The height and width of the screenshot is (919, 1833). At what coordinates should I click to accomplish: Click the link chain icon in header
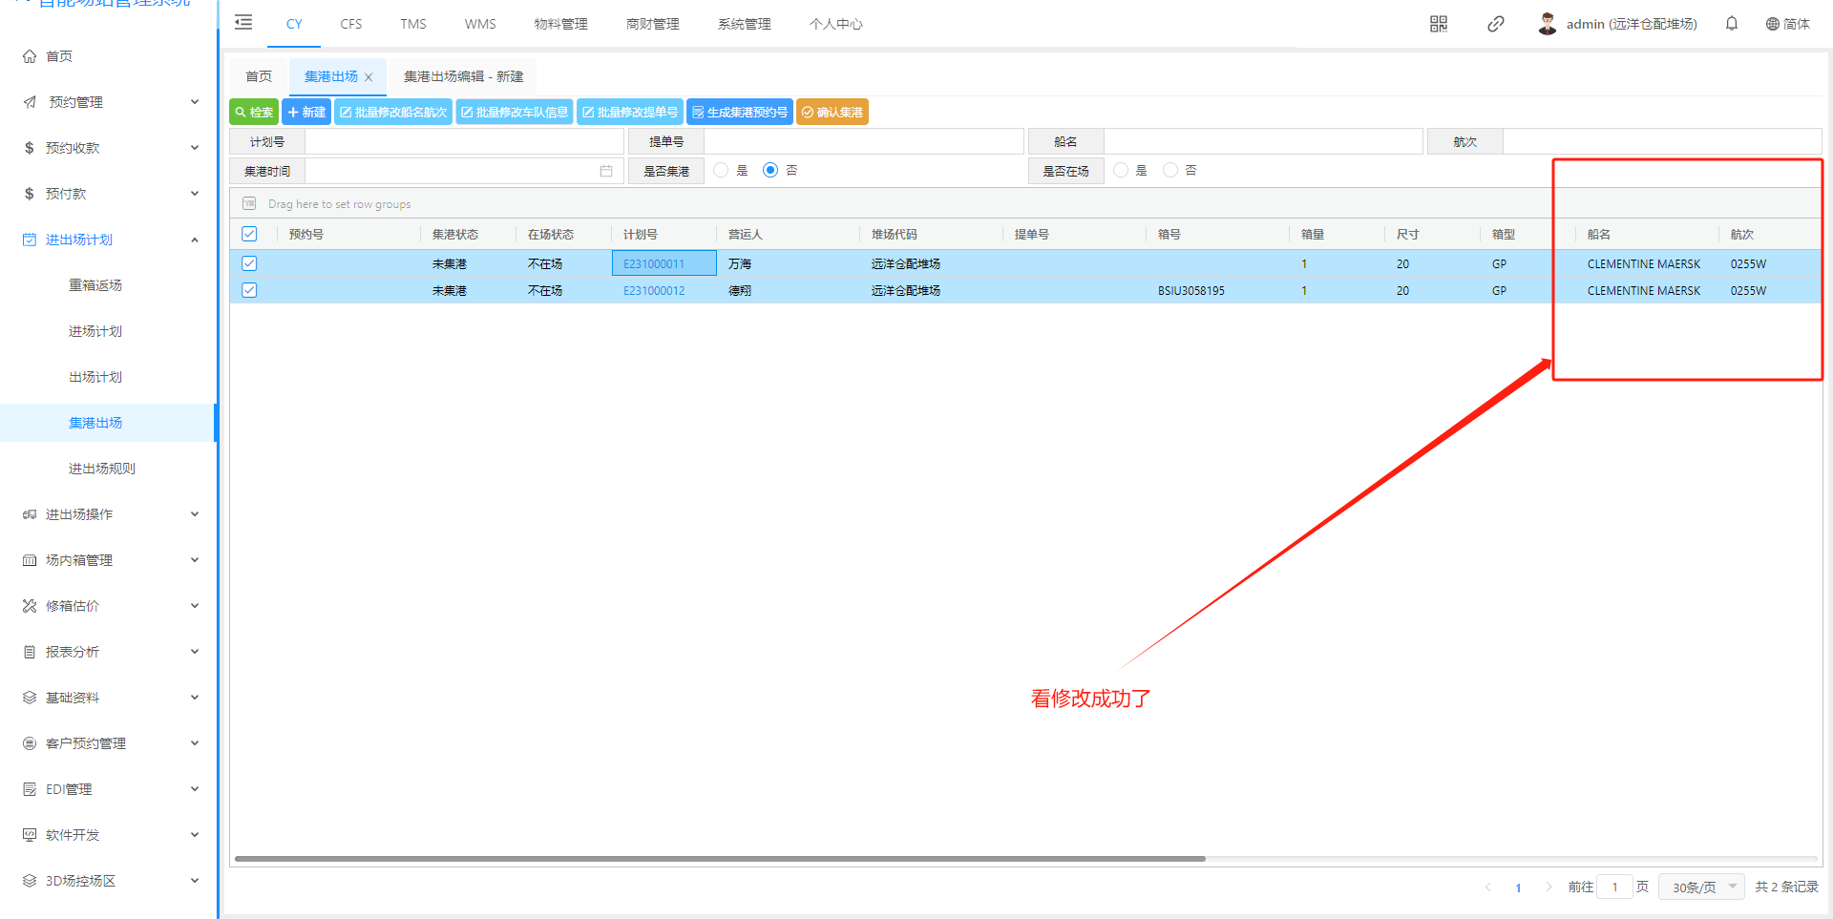[x=1495, y=24]
